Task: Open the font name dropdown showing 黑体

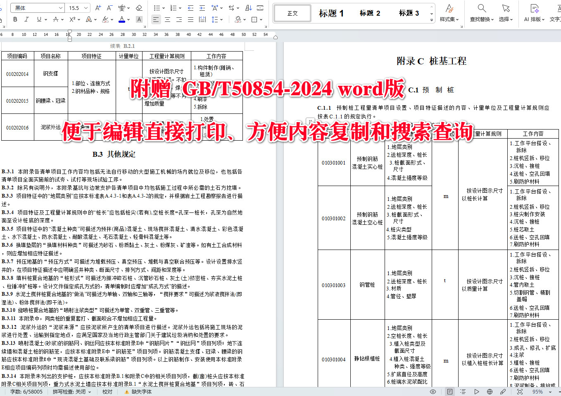Action: coord(37,7)
